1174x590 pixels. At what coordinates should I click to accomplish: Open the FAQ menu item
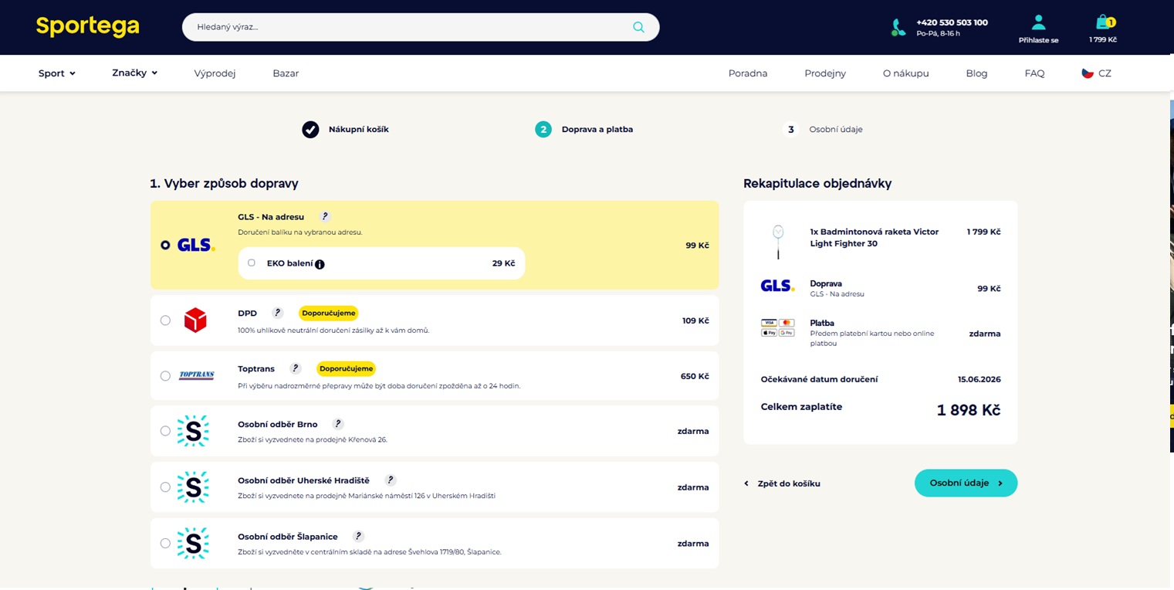[x=1034, y=73]
